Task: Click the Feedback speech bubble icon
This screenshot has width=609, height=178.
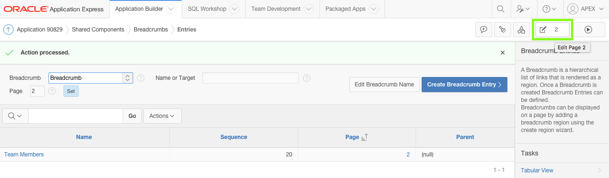Action: [484, 30]
